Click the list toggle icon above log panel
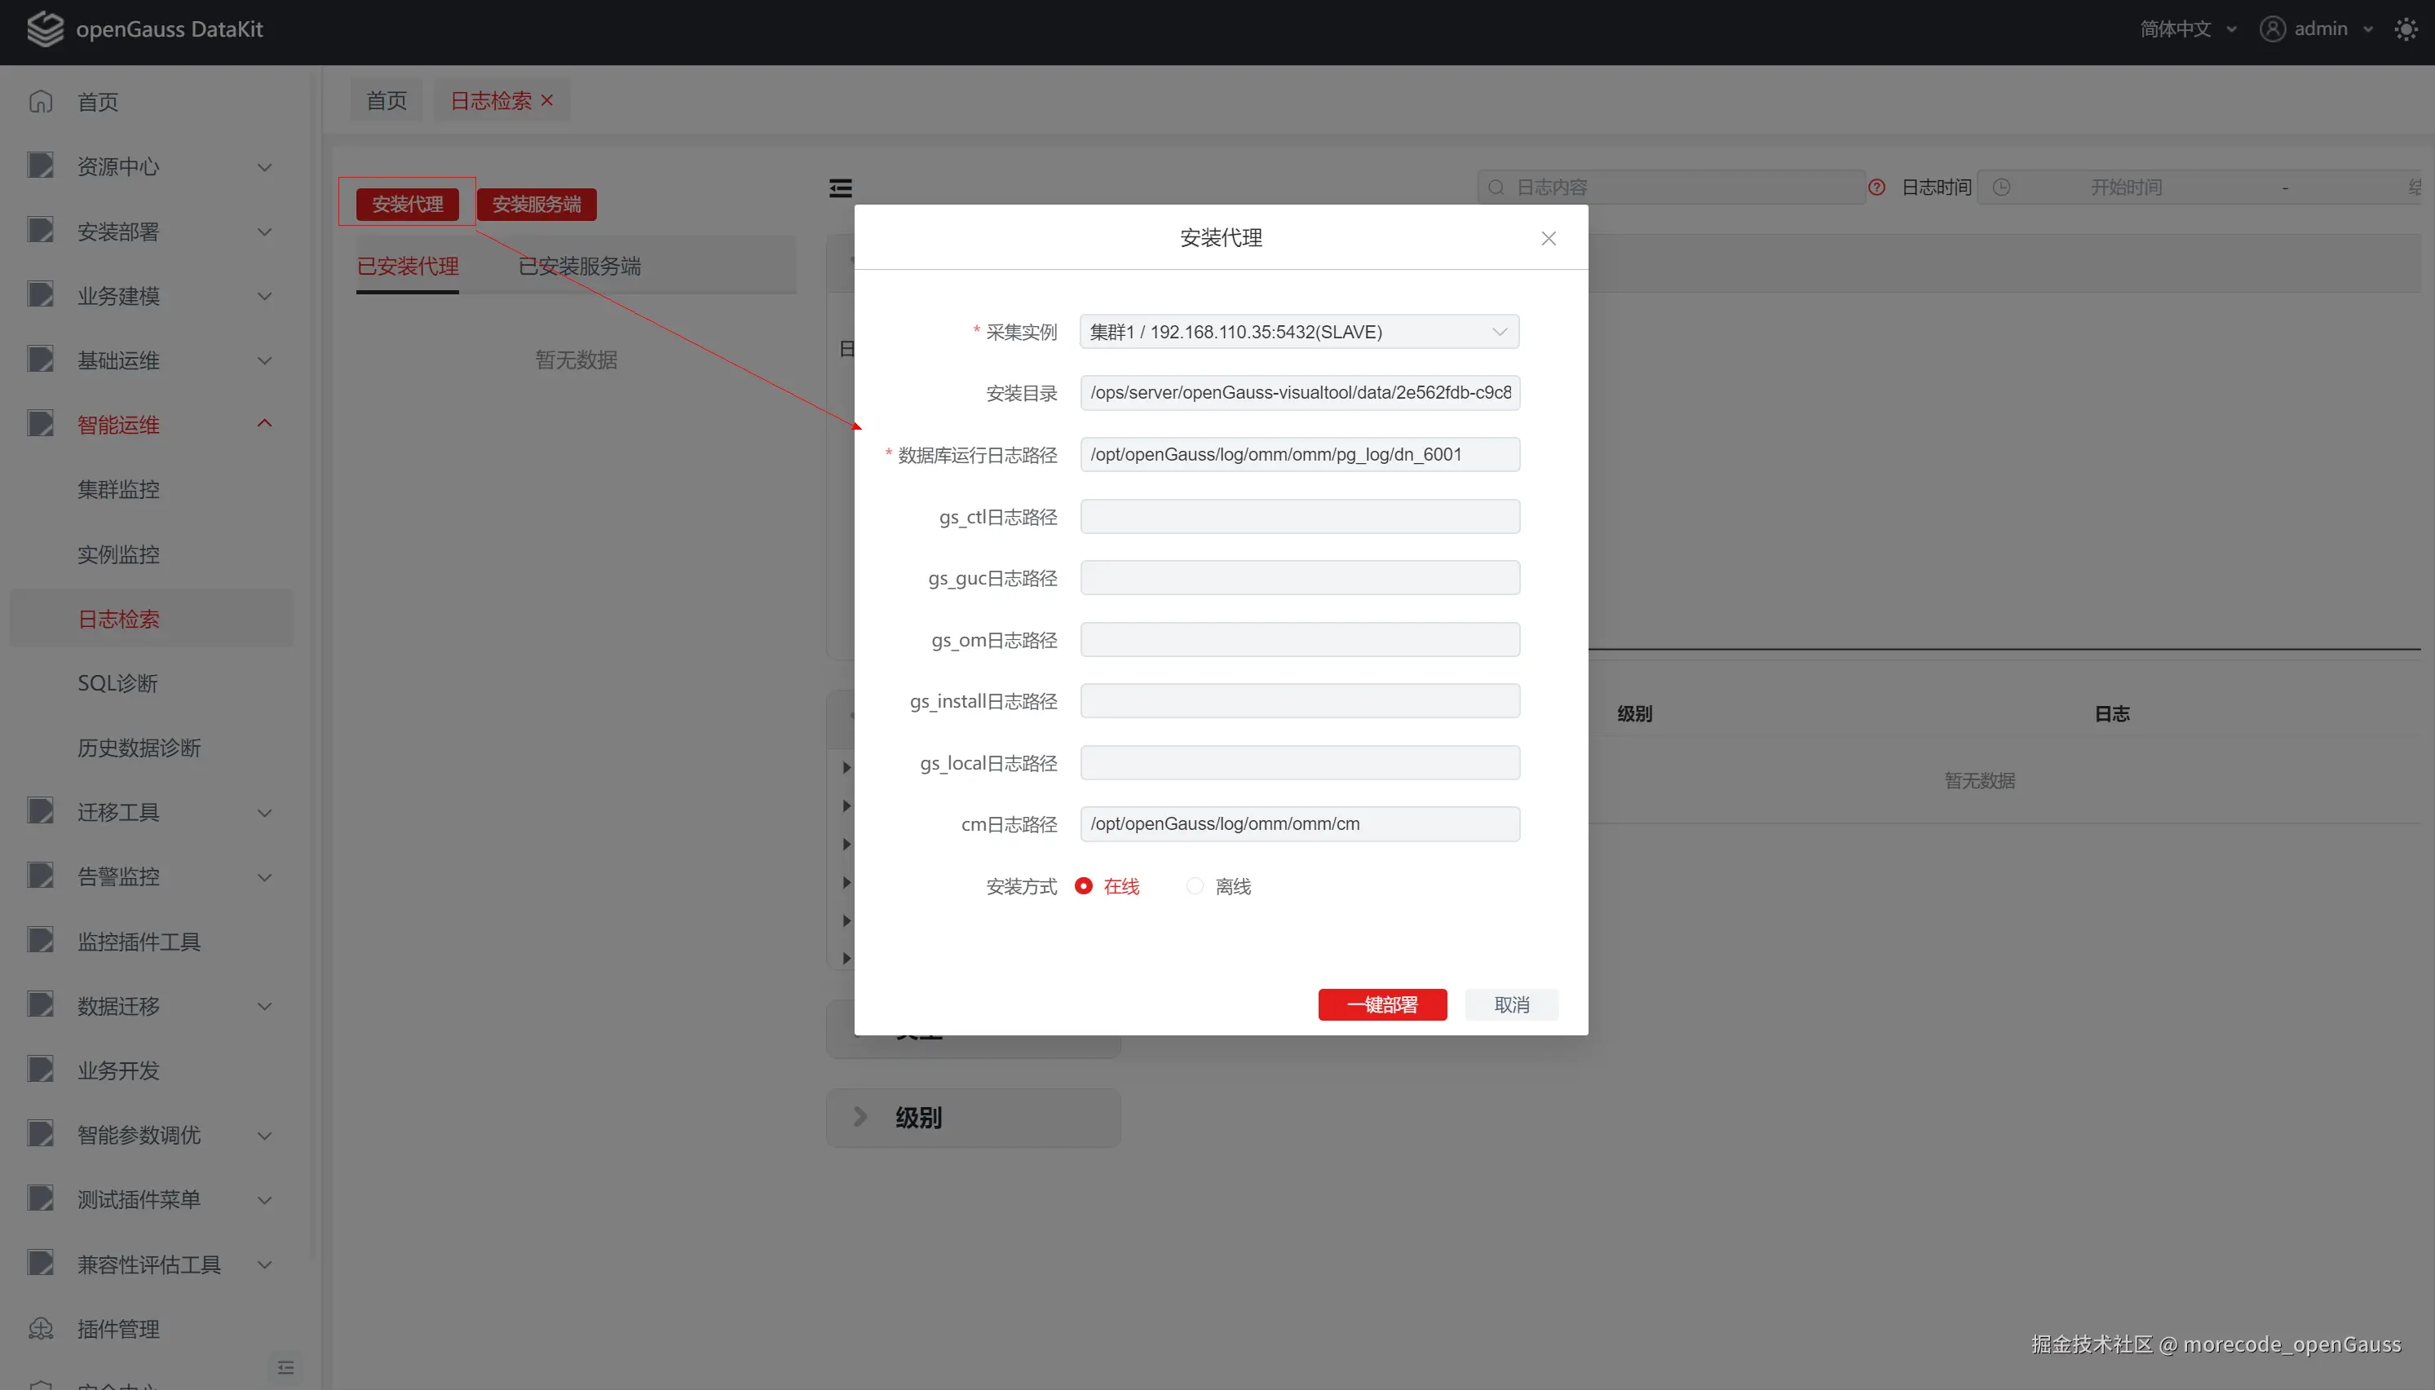Image resolution: width=2435 pixels, height=1390 pixels. 840,188
